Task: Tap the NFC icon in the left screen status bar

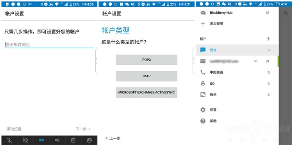Action: [42, 4]
